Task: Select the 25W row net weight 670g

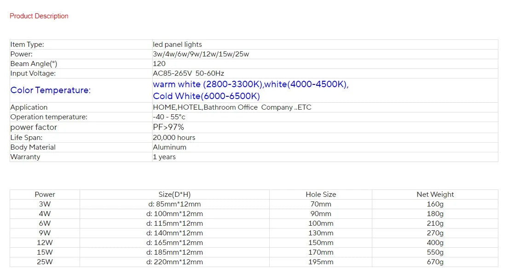Action: pos(435,262)
